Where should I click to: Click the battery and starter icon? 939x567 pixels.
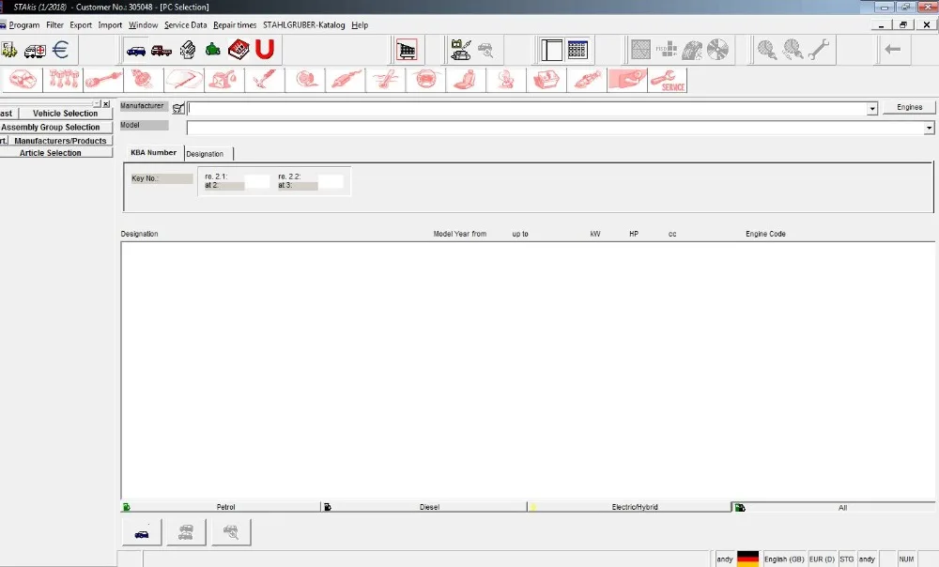(460, 51)
